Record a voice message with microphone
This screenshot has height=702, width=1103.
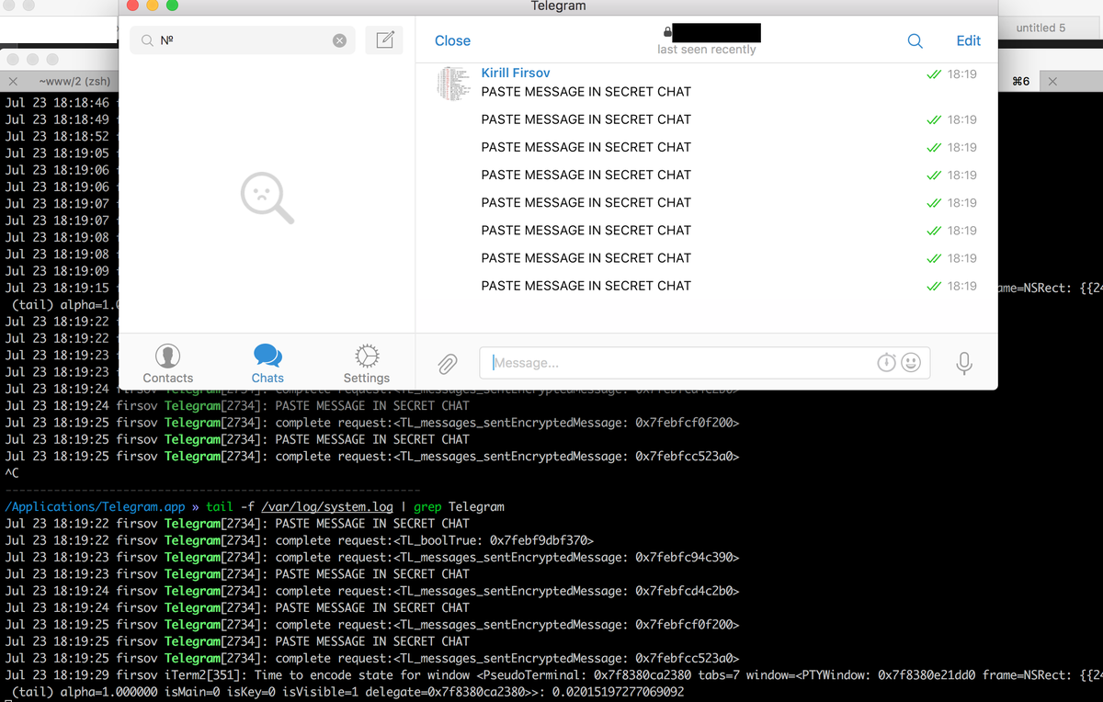click(964, 364)
